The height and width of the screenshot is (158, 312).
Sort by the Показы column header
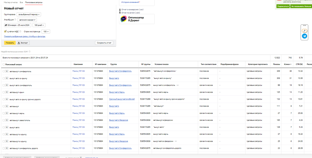click(x=276, y=64)
